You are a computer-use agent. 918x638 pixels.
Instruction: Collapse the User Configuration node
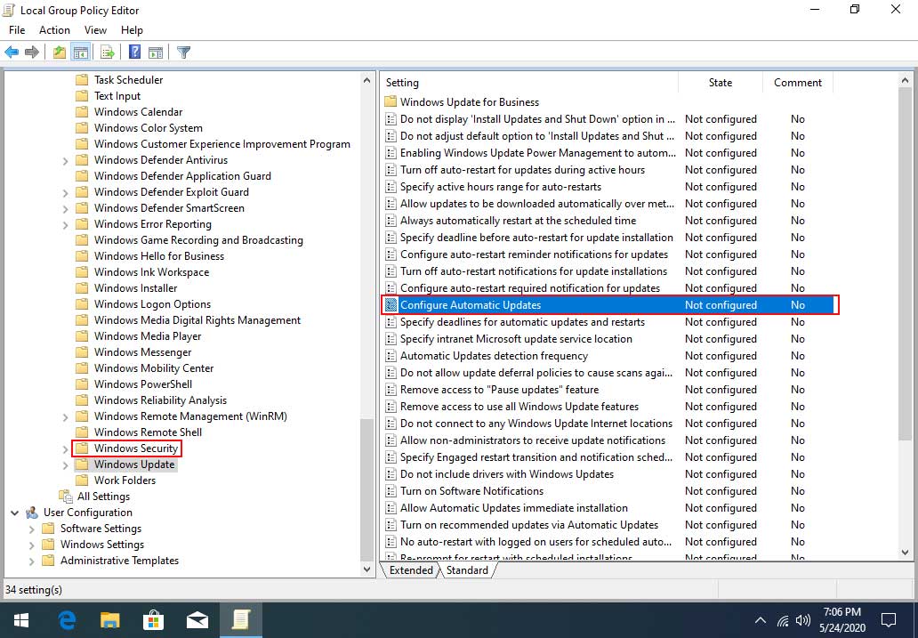click(14, 513)
